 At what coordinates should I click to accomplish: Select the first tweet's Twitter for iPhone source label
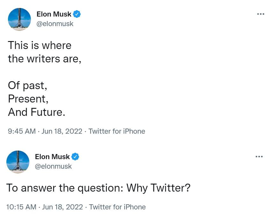click(117, 131)
